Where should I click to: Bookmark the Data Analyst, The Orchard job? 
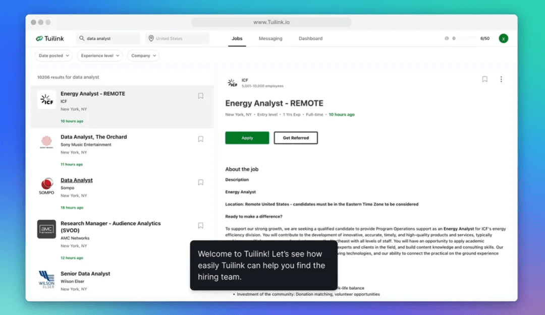click(200, 139)
